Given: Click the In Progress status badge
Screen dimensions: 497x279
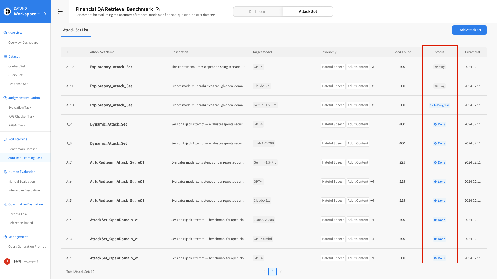Looking at the screenshot, I should (440, 105).
